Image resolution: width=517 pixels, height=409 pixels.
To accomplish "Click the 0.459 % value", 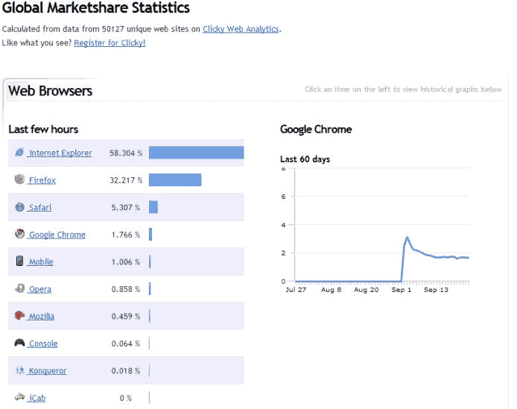I will 126,317.
